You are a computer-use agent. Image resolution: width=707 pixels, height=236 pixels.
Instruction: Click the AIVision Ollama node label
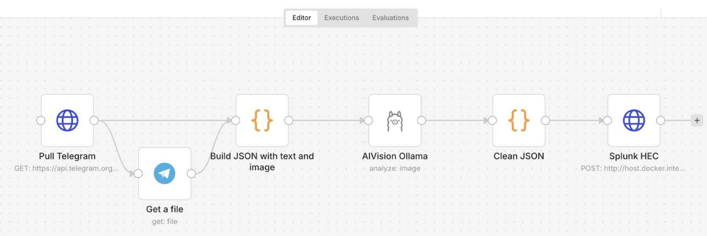pyautogui.click(x=395, y=156)
